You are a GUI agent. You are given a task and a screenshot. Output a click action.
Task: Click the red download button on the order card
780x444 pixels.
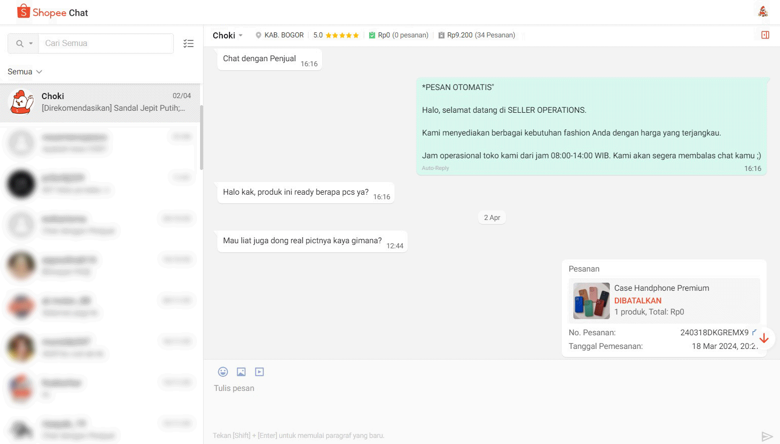[764, 338]
